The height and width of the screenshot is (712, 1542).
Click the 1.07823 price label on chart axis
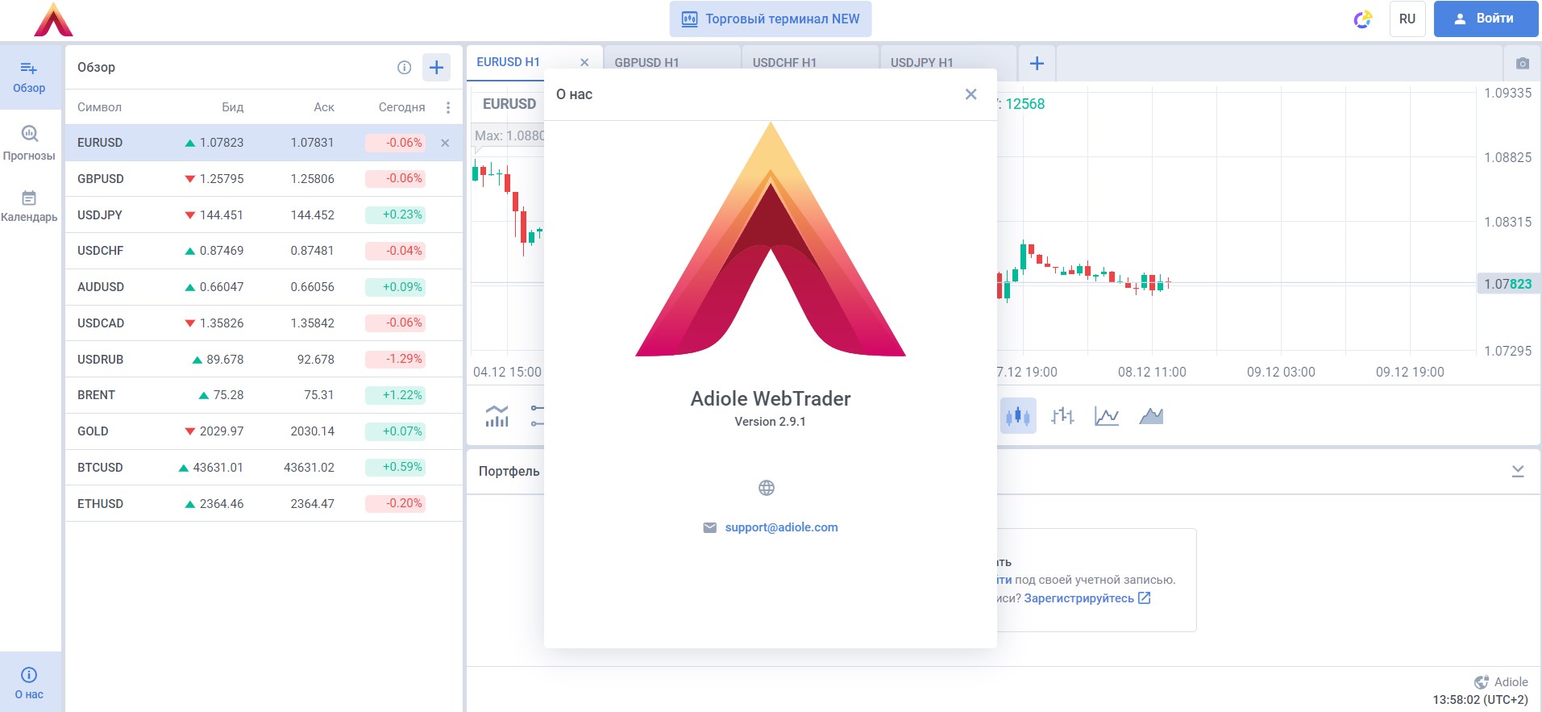[x=1507, y=284]
